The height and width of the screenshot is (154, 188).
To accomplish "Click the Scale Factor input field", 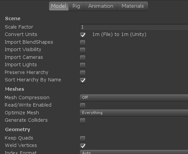I will [x=134, y=27].
